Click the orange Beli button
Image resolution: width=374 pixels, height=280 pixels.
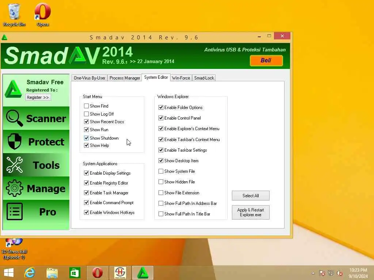pos(266,60)
